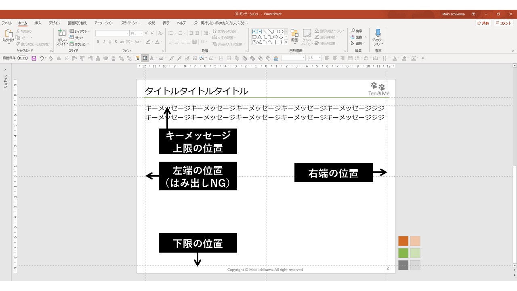The height and width of the screenshot is (291, 517).
Task: Center the text in the paragraph group
Action: [x=177, y=42]
